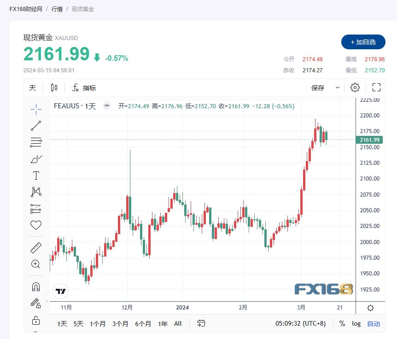Open the XABCD pattern tool
This screenshot has width=397, height=339.
coord(36,192)
